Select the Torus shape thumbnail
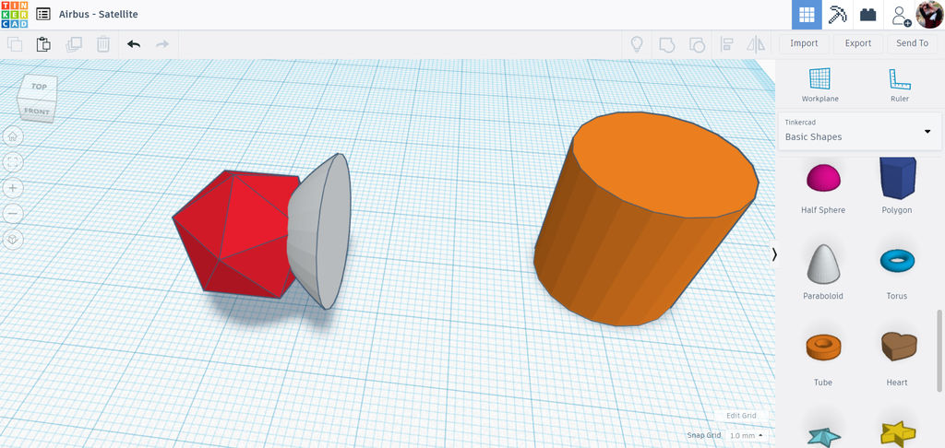Screen dimensions: 945x448 897,261
